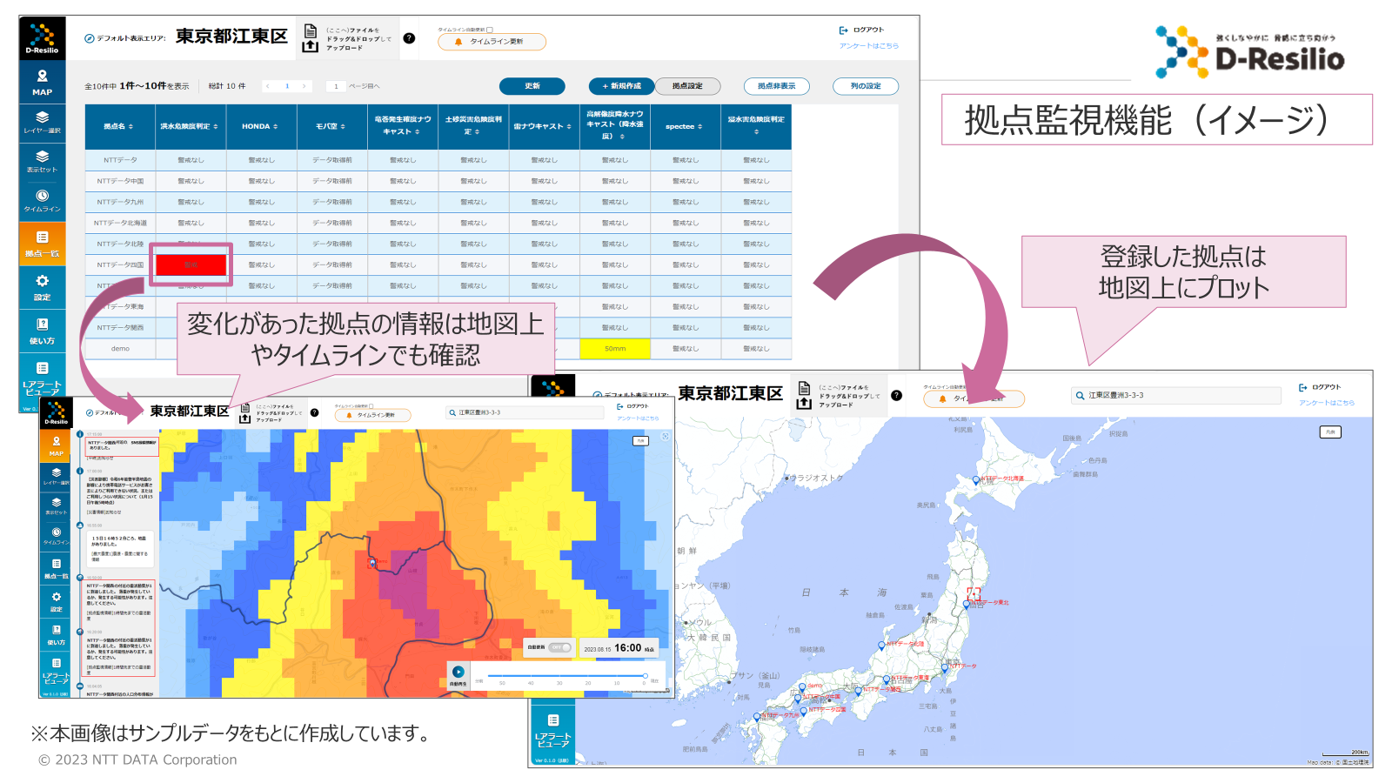1392x783 pixels.
Task: Click the NTTデータ九州 pin on the Japan map
Action: pos(759,716)
